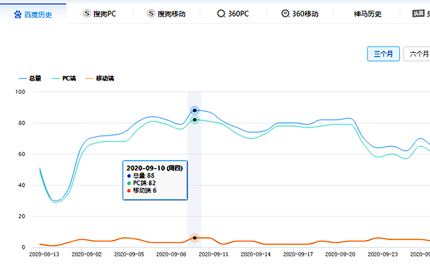Image resolution: width=430 pixels, height=268 pixels.
Task: Toggle the 移动端 legend series
Action: [100, 78]
